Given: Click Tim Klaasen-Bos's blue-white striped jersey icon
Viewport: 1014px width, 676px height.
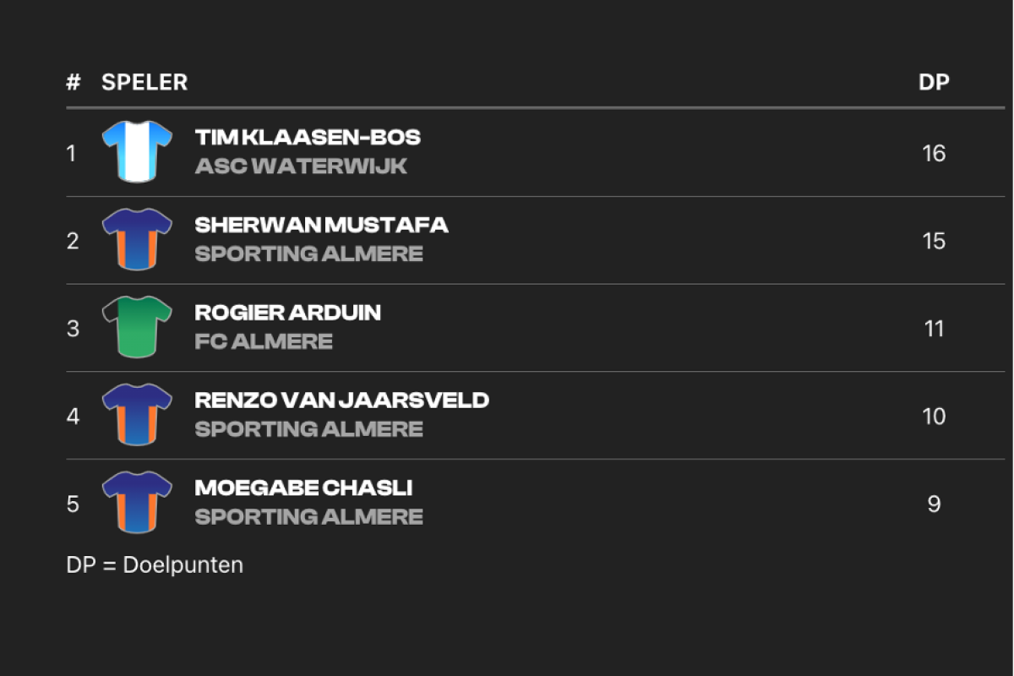Looking at the screenshot, I should pos(137,152).
